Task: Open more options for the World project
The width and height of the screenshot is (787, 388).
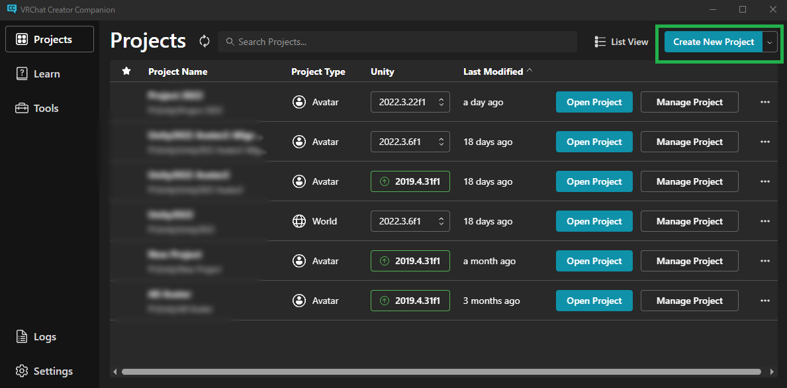Action: (x=765, y=221)
